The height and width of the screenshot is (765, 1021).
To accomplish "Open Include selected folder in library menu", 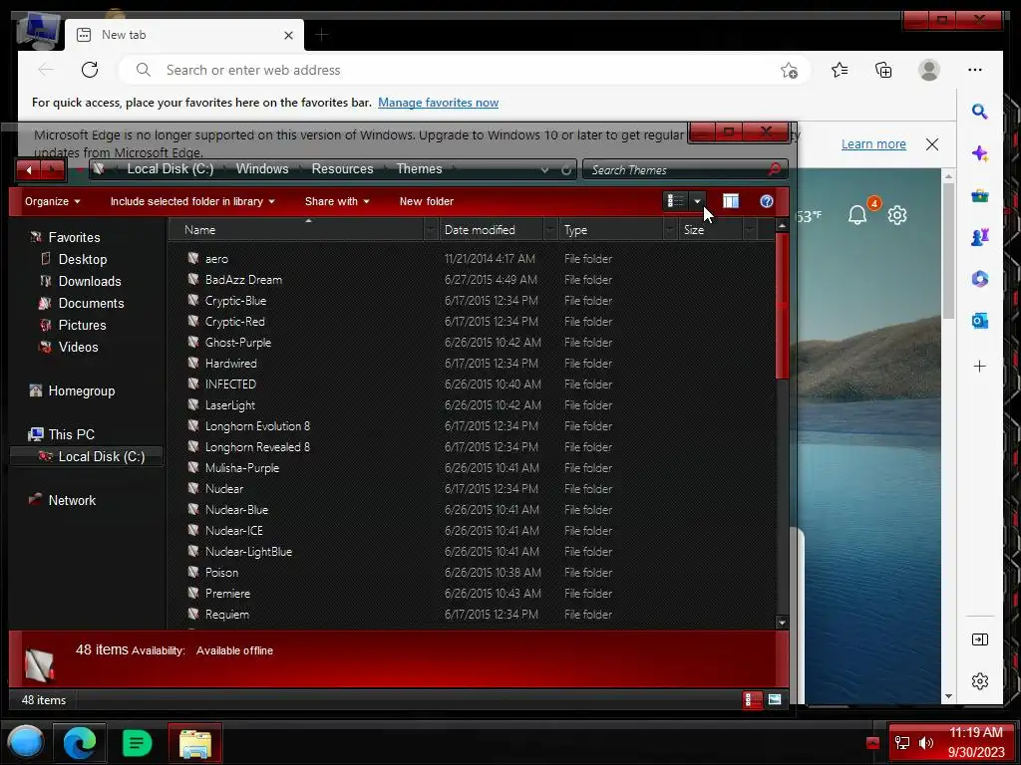I will click(x=192, y=201).
